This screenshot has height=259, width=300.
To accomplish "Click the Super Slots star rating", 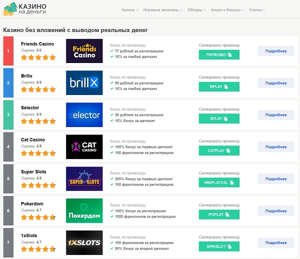I will click(38, 185).
